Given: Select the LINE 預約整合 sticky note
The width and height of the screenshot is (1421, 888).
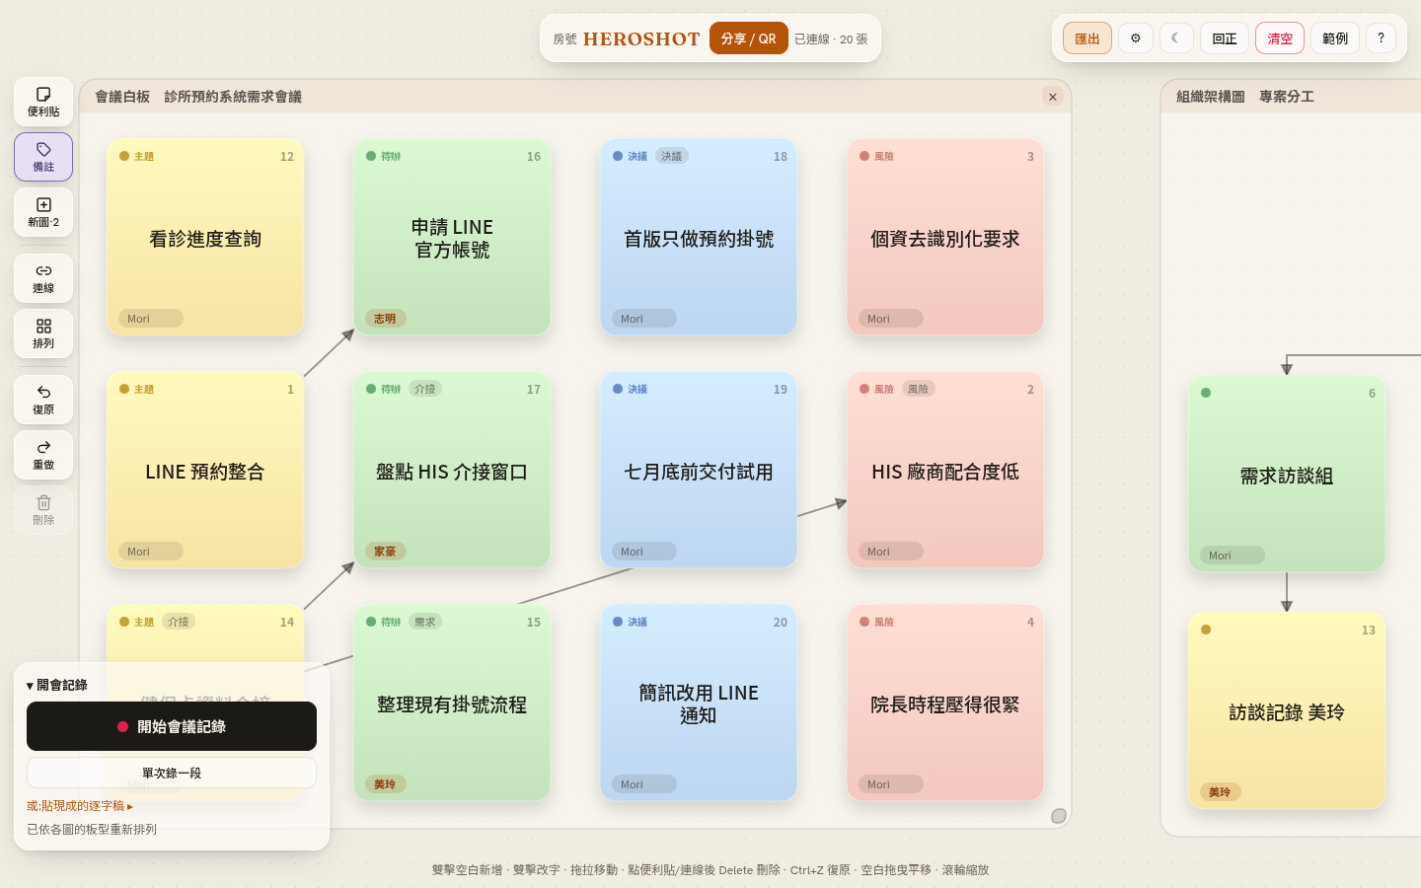Looking at the screenshot, I should coord(205,470).
